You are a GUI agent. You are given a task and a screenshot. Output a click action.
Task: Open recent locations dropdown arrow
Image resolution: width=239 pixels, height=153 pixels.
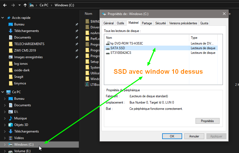tap(19, 5)
